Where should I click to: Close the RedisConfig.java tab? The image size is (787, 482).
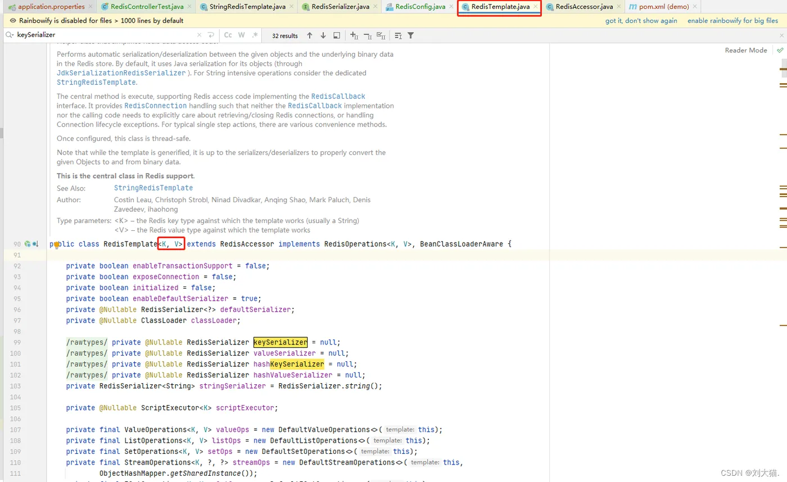(451, 7)
